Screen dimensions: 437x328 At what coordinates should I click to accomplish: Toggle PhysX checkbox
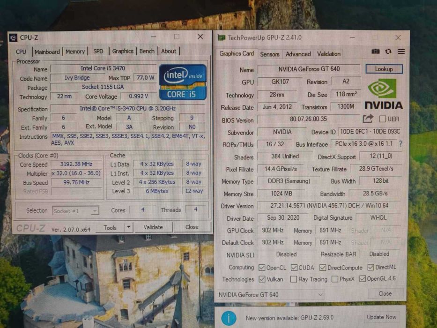[x=335, y=279]
